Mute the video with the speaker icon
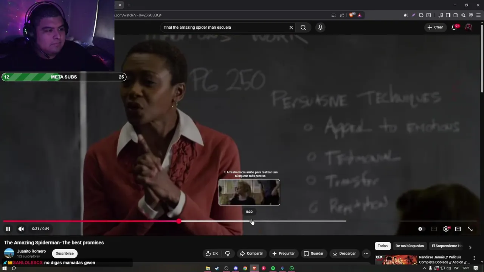The width and height of the screenshot is (484, 272). point(21,229)
